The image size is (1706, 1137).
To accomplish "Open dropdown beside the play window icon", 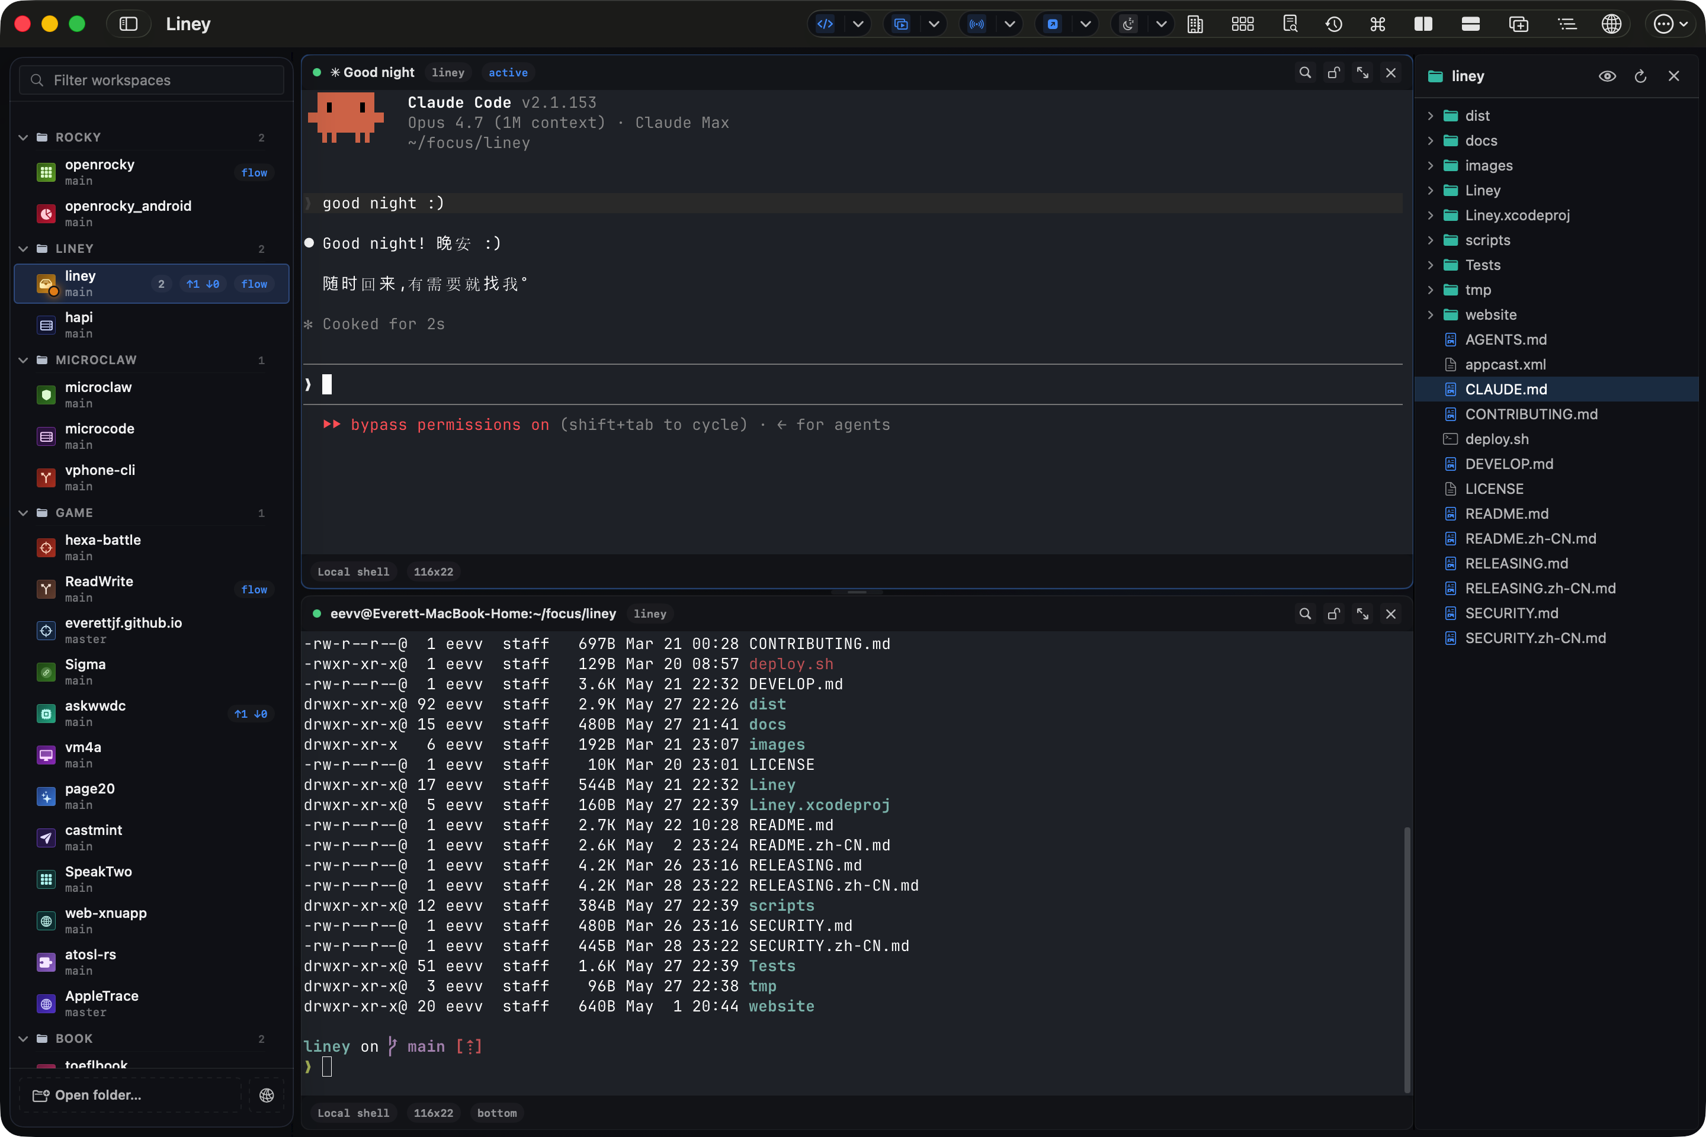I will click(934, 24).
